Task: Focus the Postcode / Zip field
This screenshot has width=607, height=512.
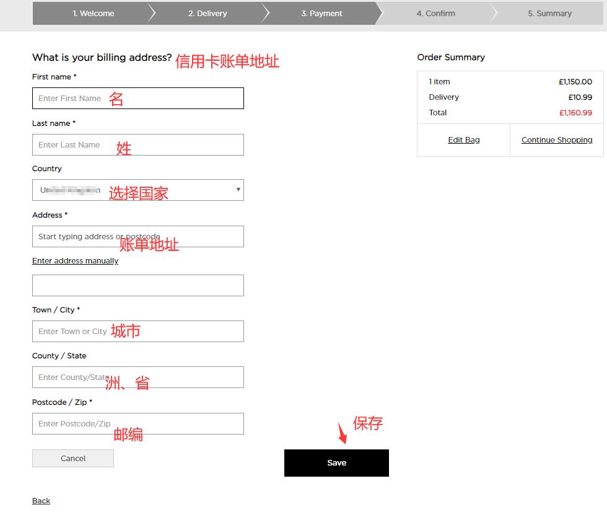Action: point(138,424)
